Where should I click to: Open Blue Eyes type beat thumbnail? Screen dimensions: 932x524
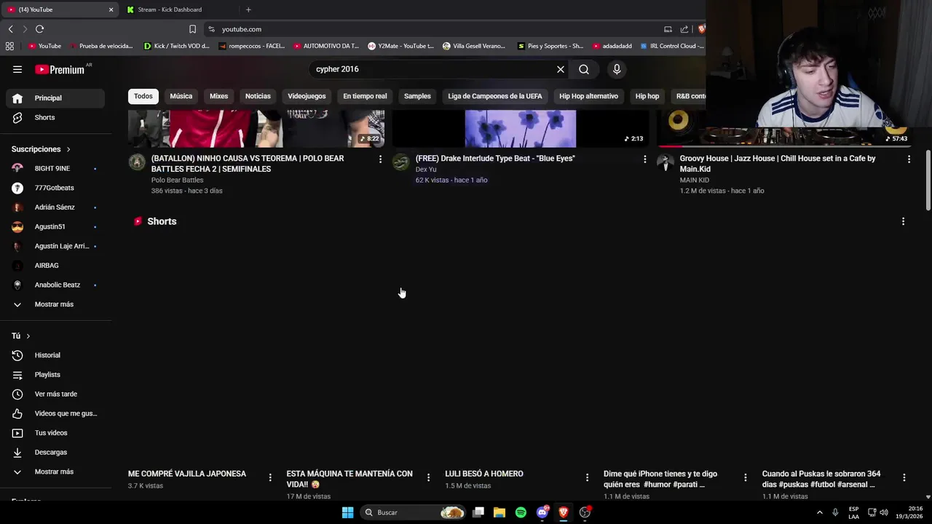520,129
